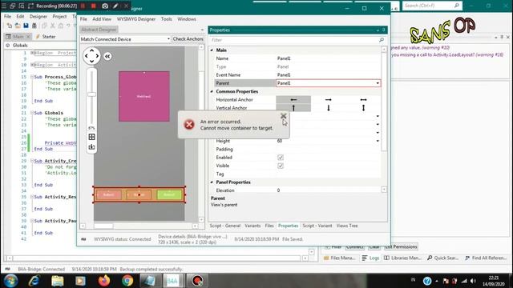Open the Parent dropdown
Image resolution: width=513 pixels, height=288 pixels.
(378, 83)
